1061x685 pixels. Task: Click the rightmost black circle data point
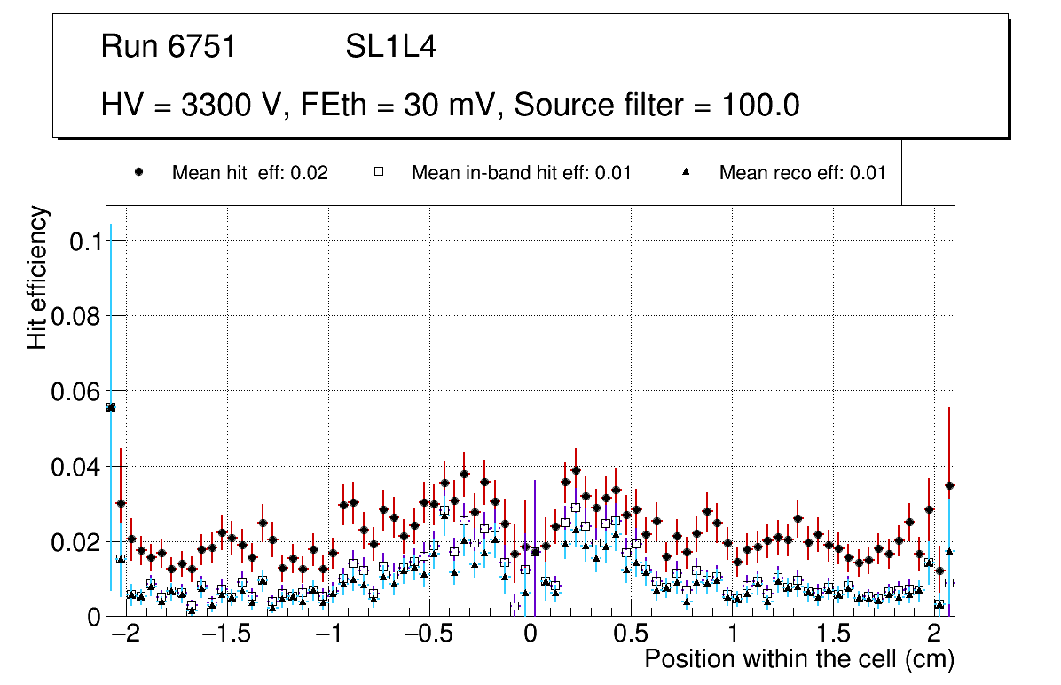[x=949, y=485]
